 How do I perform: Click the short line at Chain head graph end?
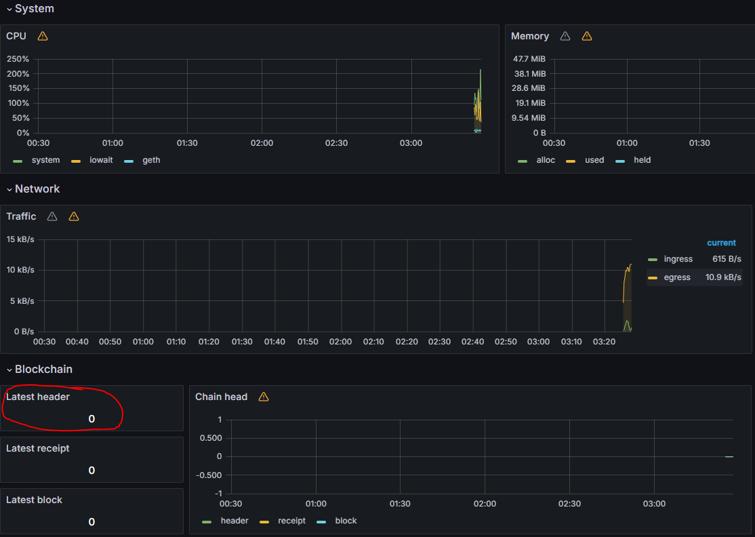729,456
